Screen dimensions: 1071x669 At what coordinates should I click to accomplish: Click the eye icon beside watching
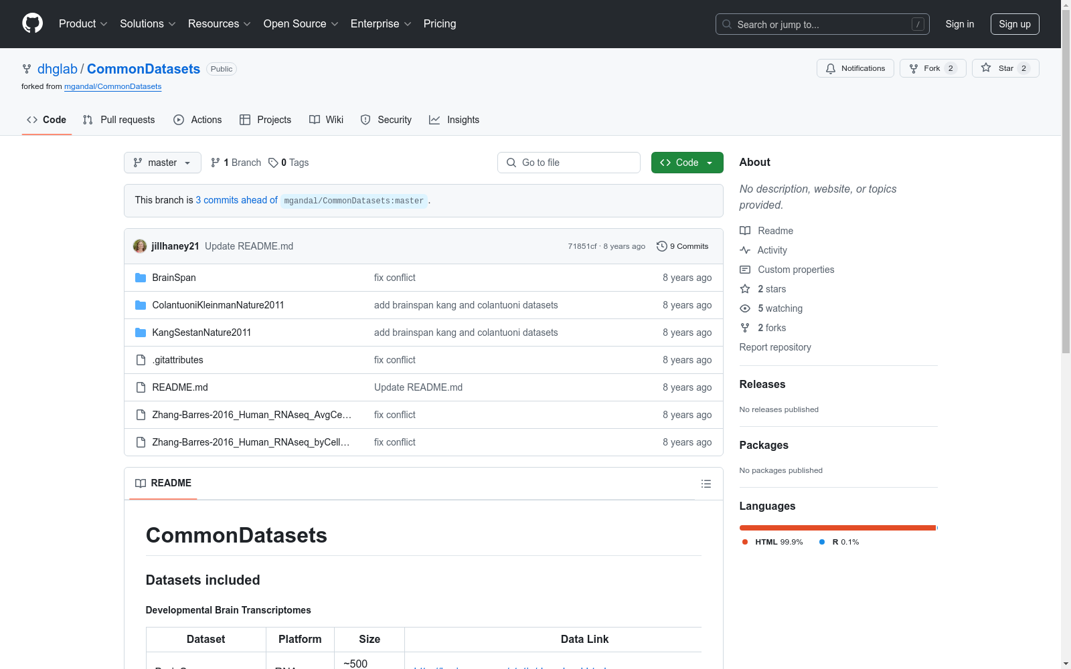[x=745, y=308]
